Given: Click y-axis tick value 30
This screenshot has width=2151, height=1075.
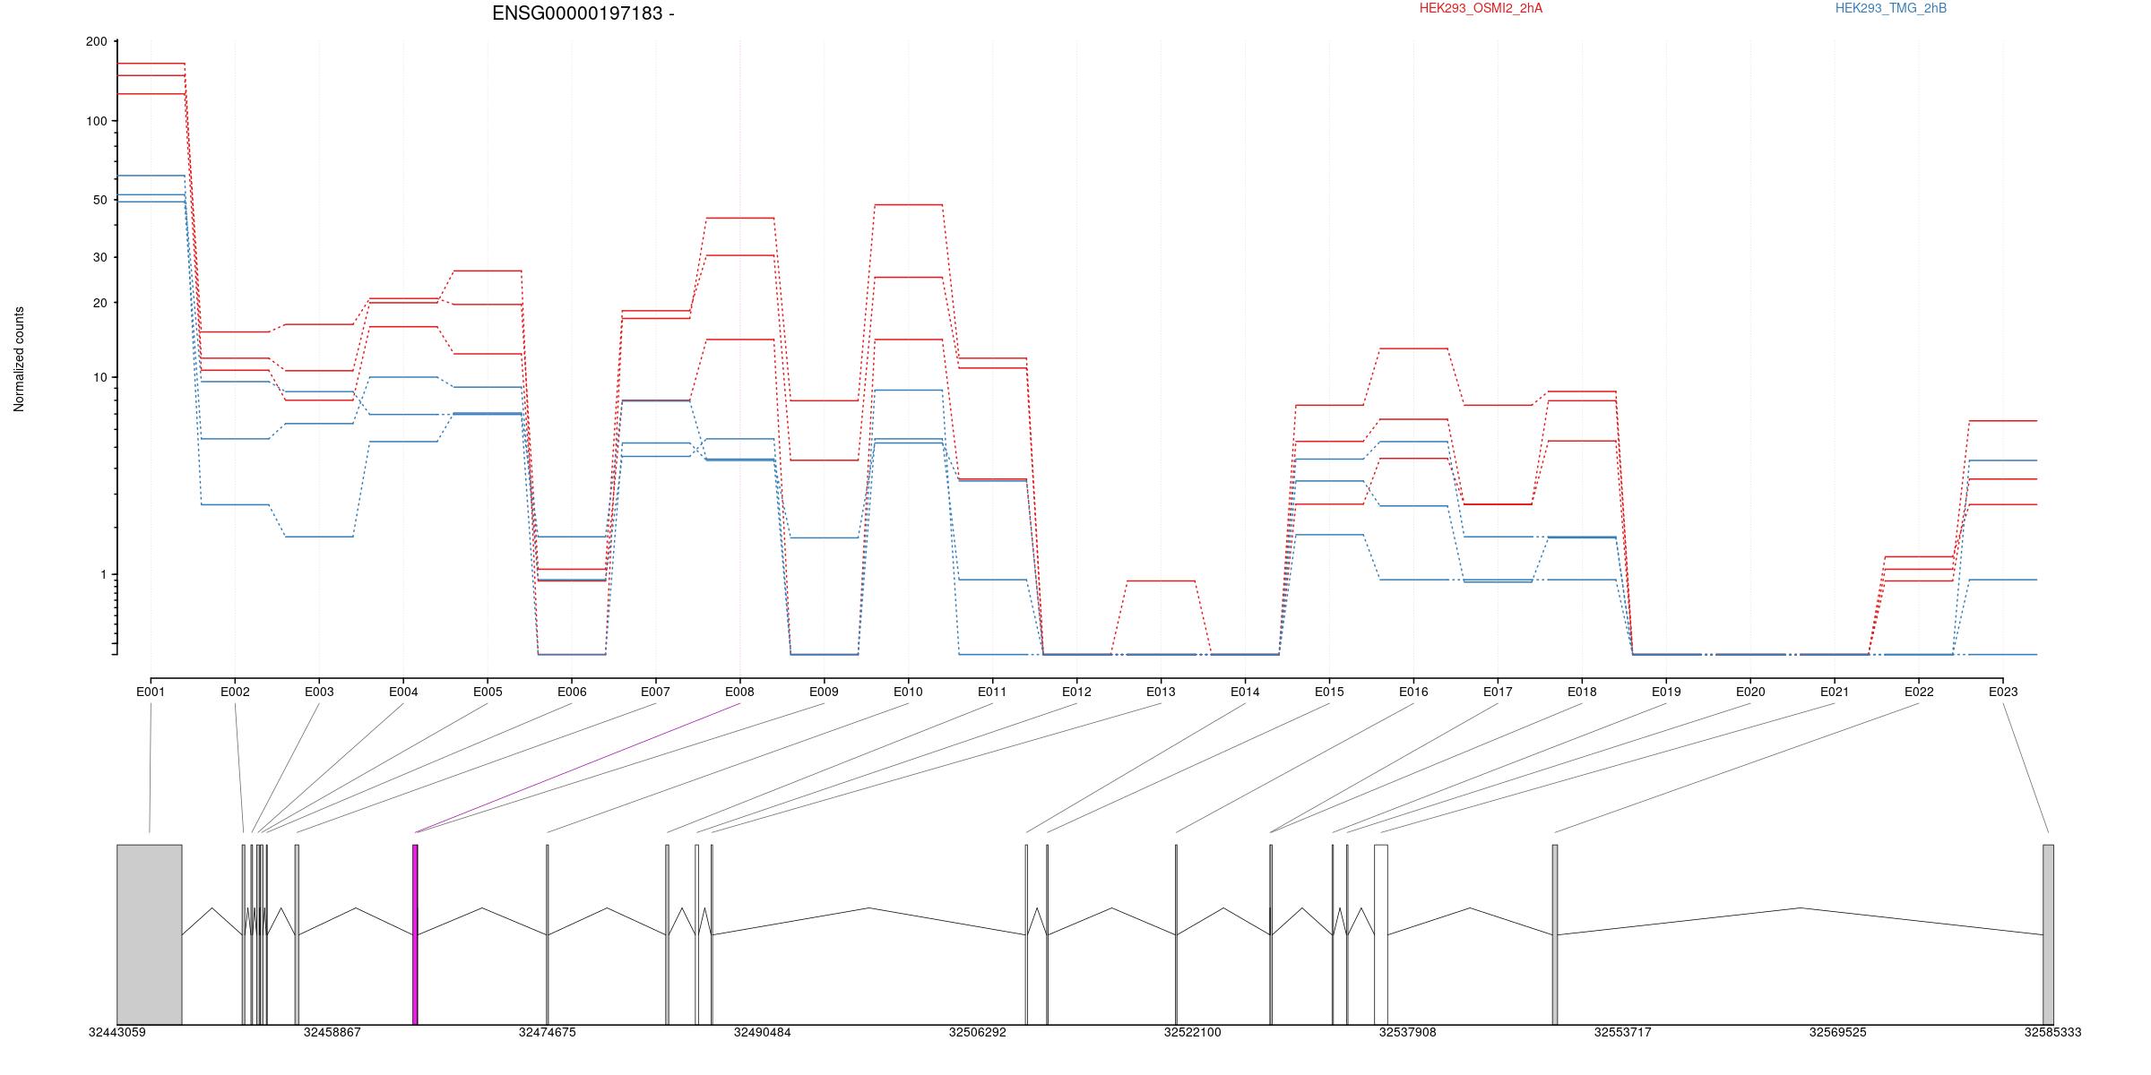Looking at the screenshot, I should click(99, 257).
